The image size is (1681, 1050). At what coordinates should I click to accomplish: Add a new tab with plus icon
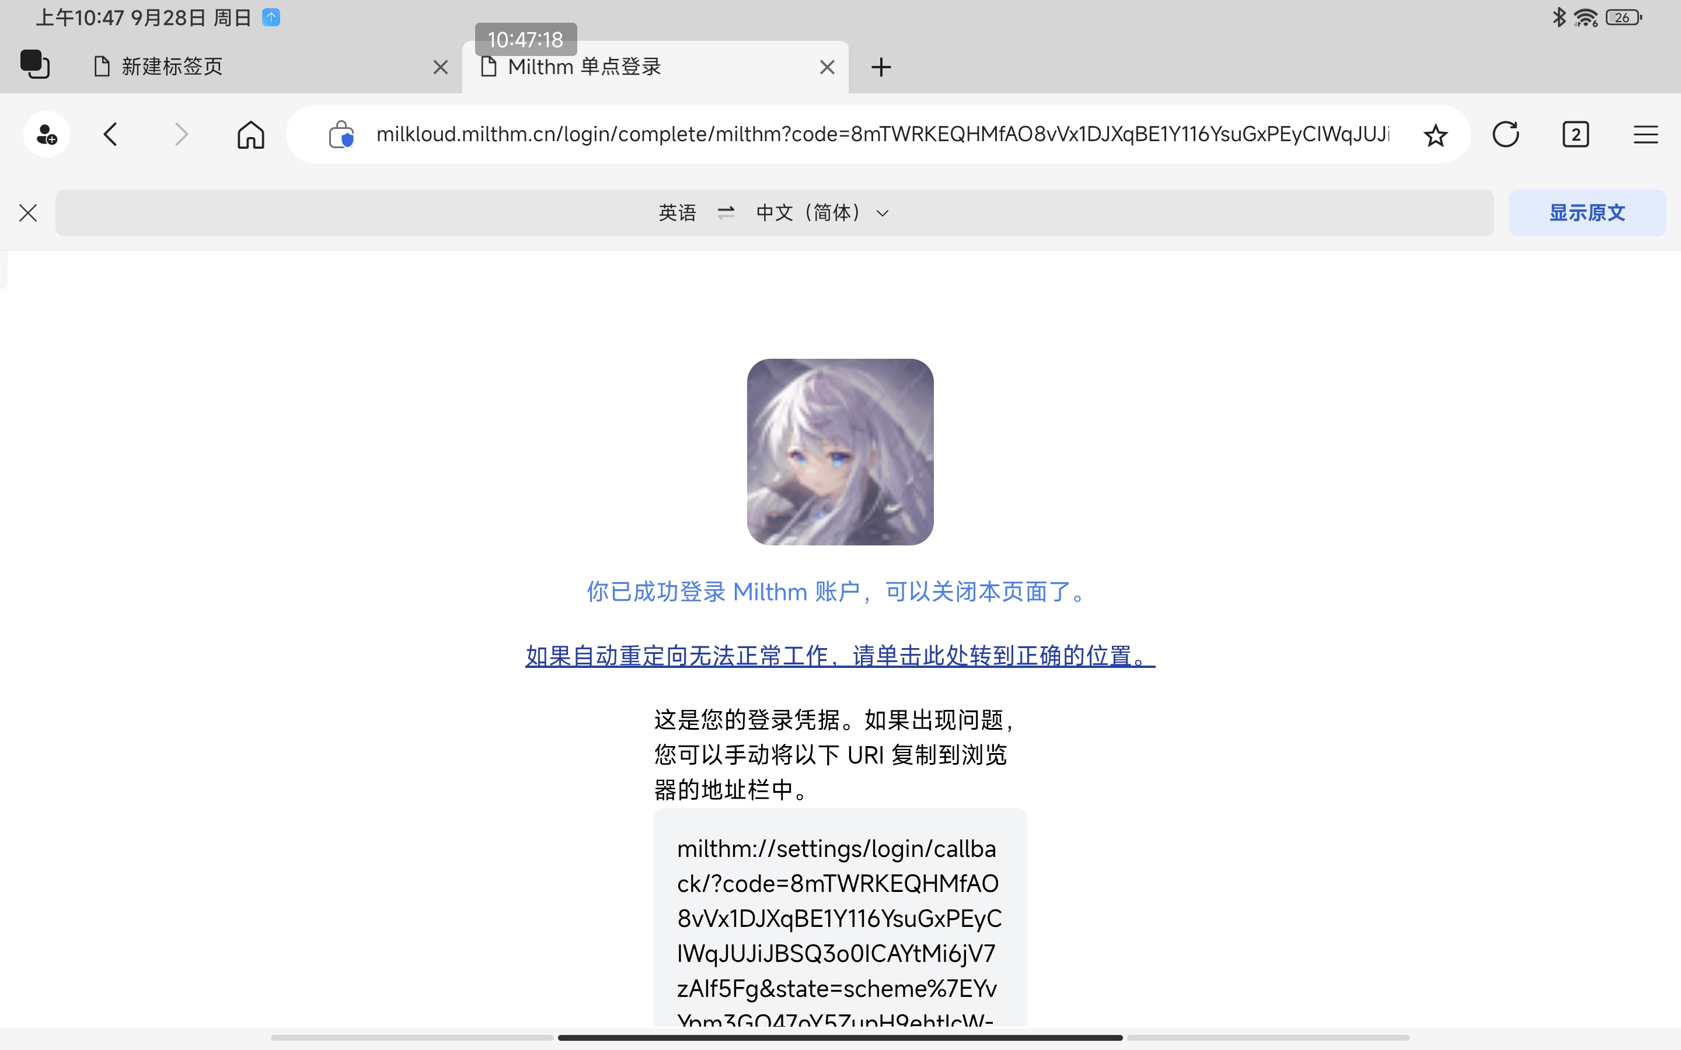coord(881,67)
